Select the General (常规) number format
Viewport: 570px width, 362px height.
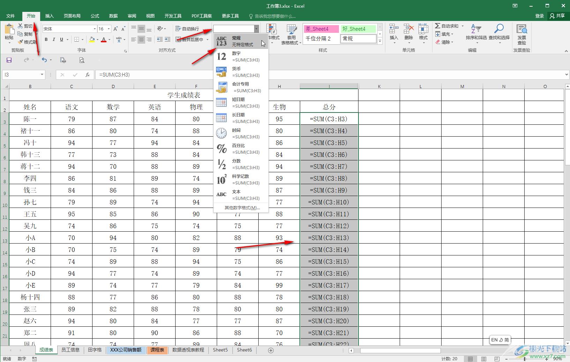[x=241, y=41]
